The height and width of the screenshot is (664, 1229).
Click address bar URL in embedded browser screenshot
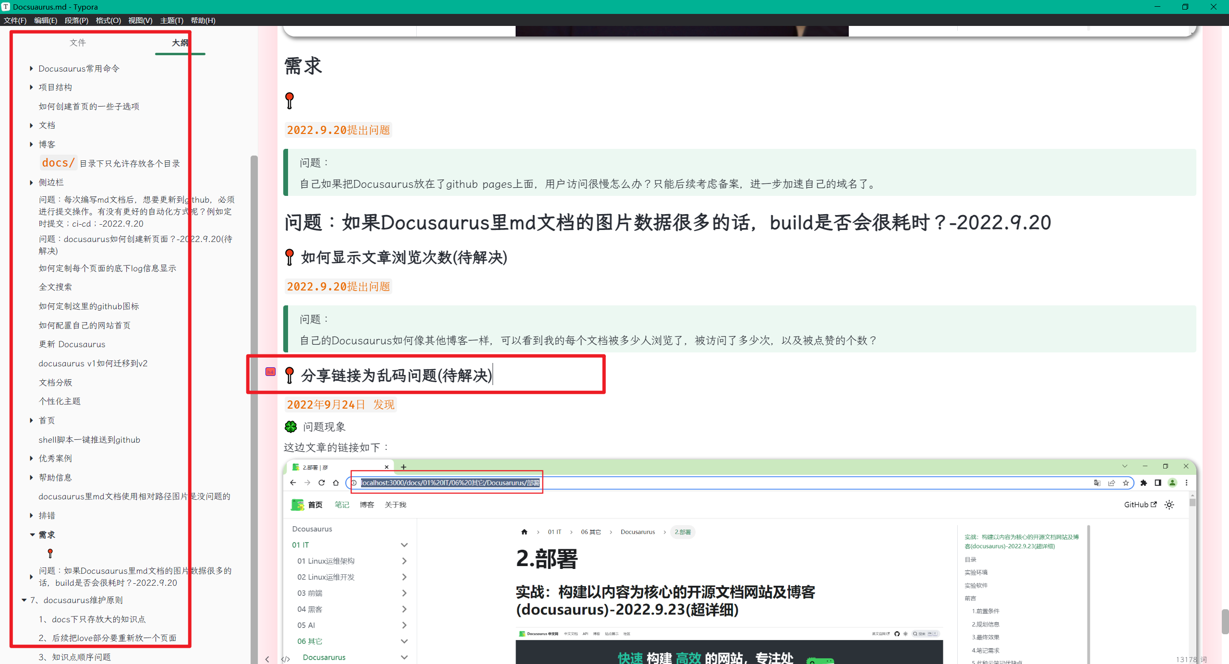click(450, 483)
